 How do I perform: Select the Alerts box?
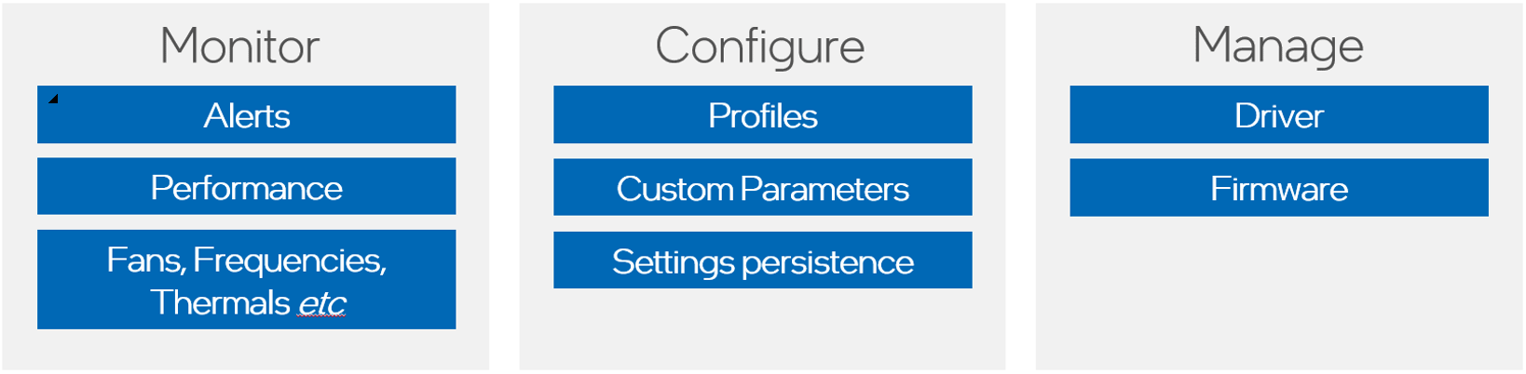[x=246, y=115]
